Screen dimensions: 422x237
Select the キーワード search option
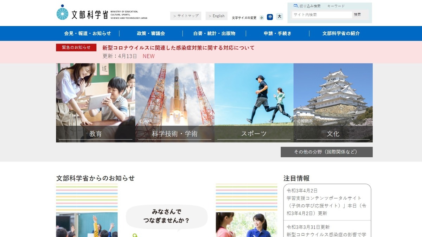(x=336, y=6)
